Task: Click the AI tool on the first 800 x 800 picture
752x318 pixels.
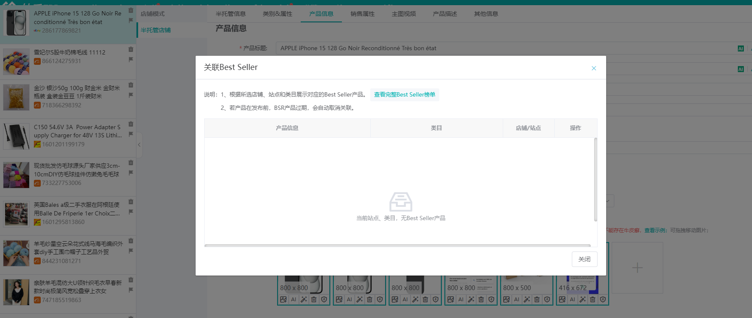Action: [x=293, y=300]
